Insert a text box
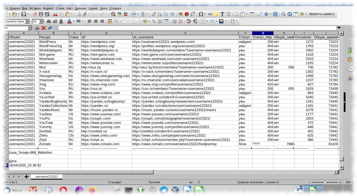 (222, 14)
